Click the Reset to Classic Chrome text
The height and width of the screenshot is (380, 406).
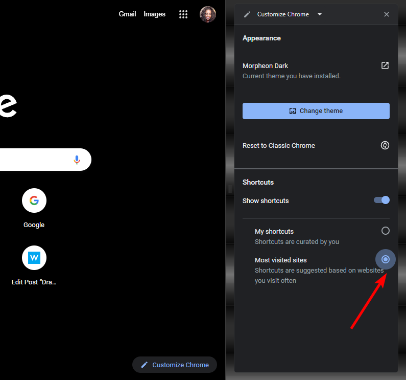[279, 146]
